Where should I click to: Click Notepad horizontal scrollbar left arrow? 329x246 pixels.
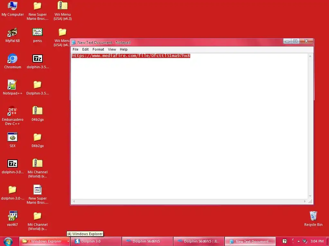click(x=74, y=201)
